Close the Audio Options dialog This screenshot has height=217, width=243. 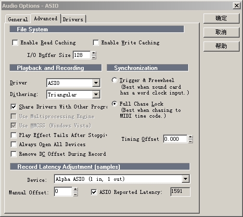(x=237, y=6)
